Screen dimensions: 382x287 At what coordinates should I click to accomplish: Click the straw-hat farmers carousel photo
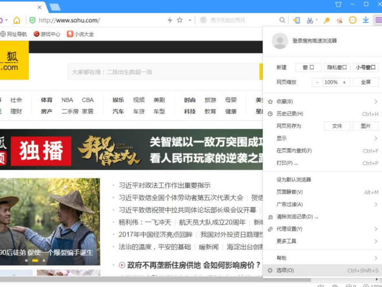point(50,222)
